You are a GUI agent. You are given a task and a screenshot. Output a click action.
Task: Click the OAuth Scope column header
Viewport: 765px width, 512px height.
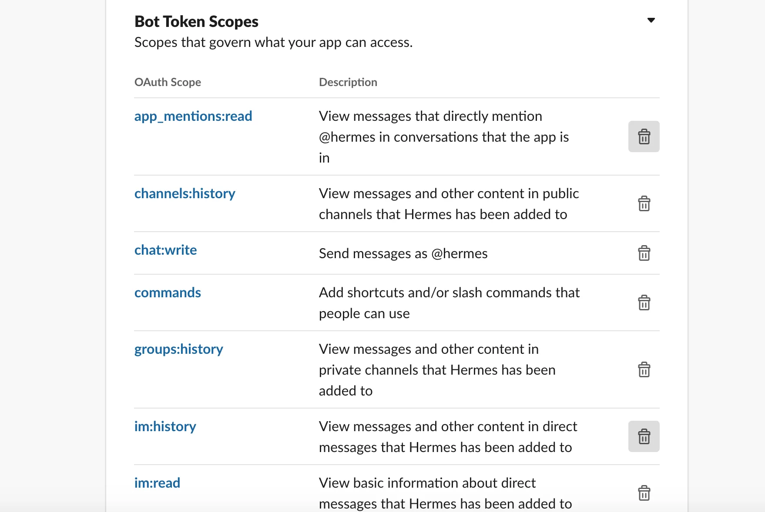(x=168, y=82)
